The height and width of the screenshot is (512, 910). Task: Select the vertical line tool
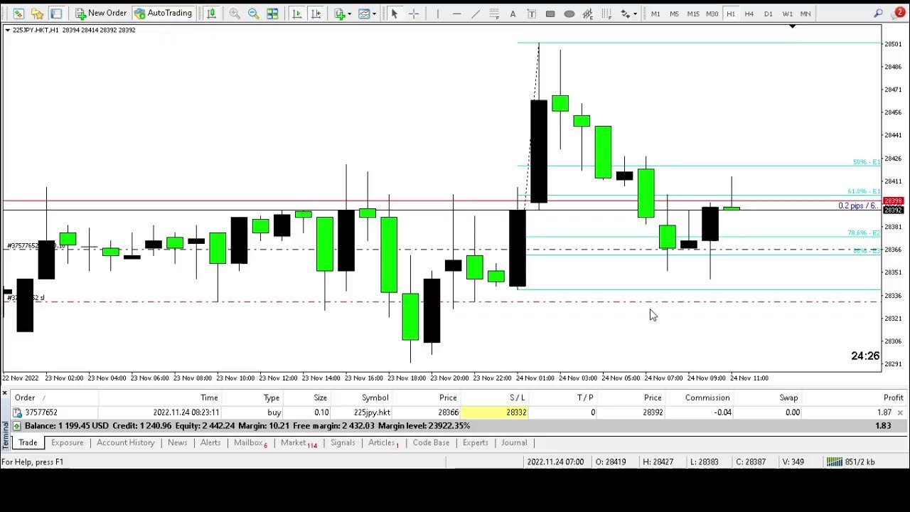click(x=437, y=14)
